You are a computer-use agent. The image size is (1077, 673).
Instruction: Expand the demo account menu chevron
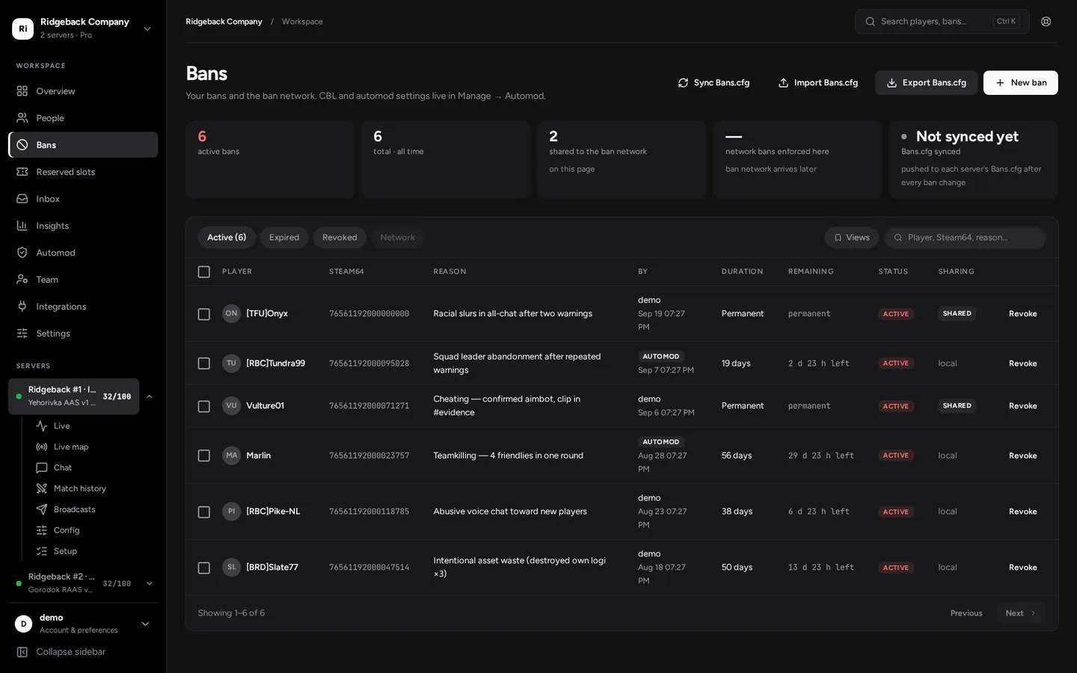(145, 624)
